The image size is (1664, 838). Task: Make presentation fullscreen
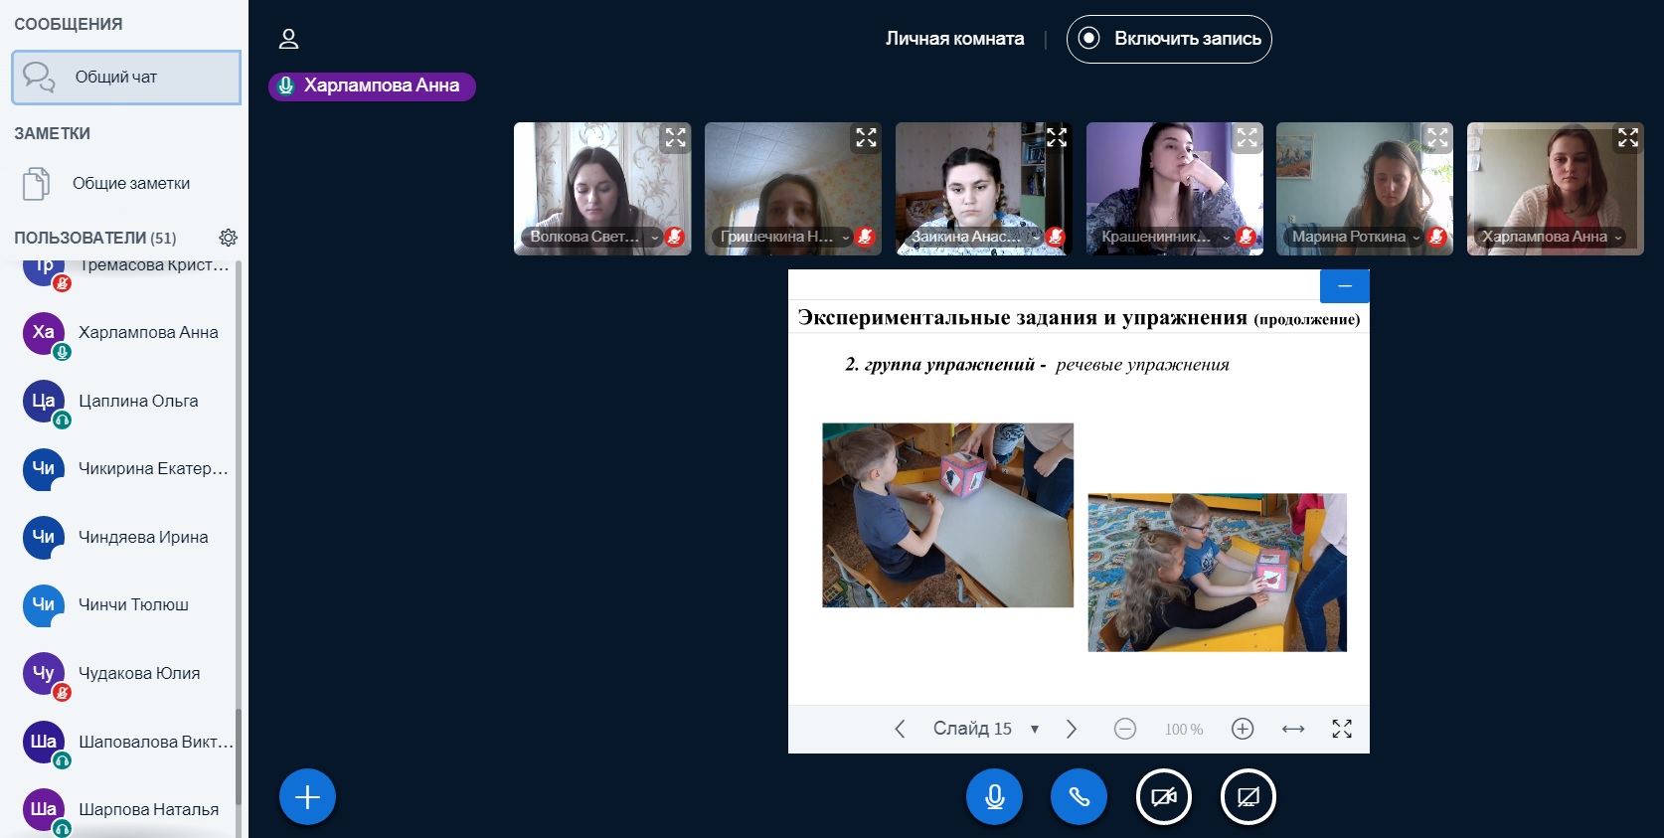click(1341, 729)
